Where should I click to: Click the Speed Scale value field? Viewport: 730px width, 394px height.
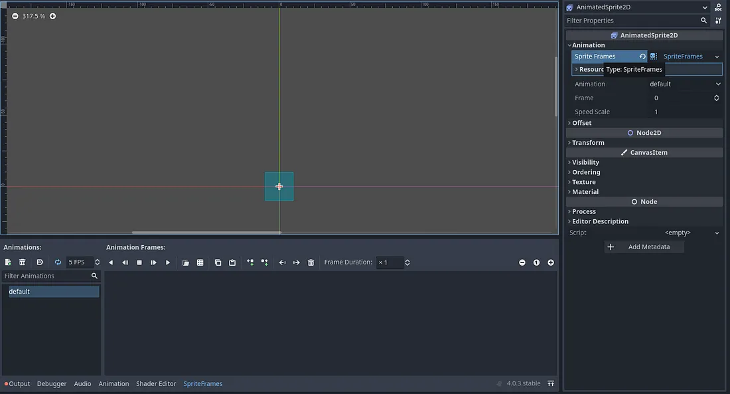click(x=686, y=112)
